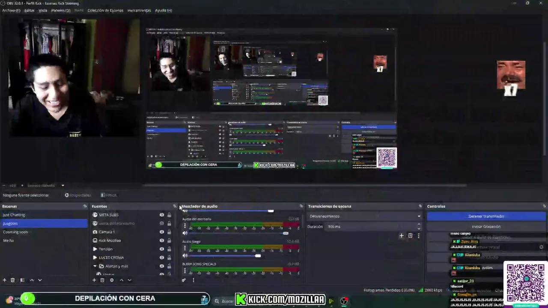Open scene filters icon in Escenas toolbar
The height and width of the screenshot is (308, 548).
point(22,280)
